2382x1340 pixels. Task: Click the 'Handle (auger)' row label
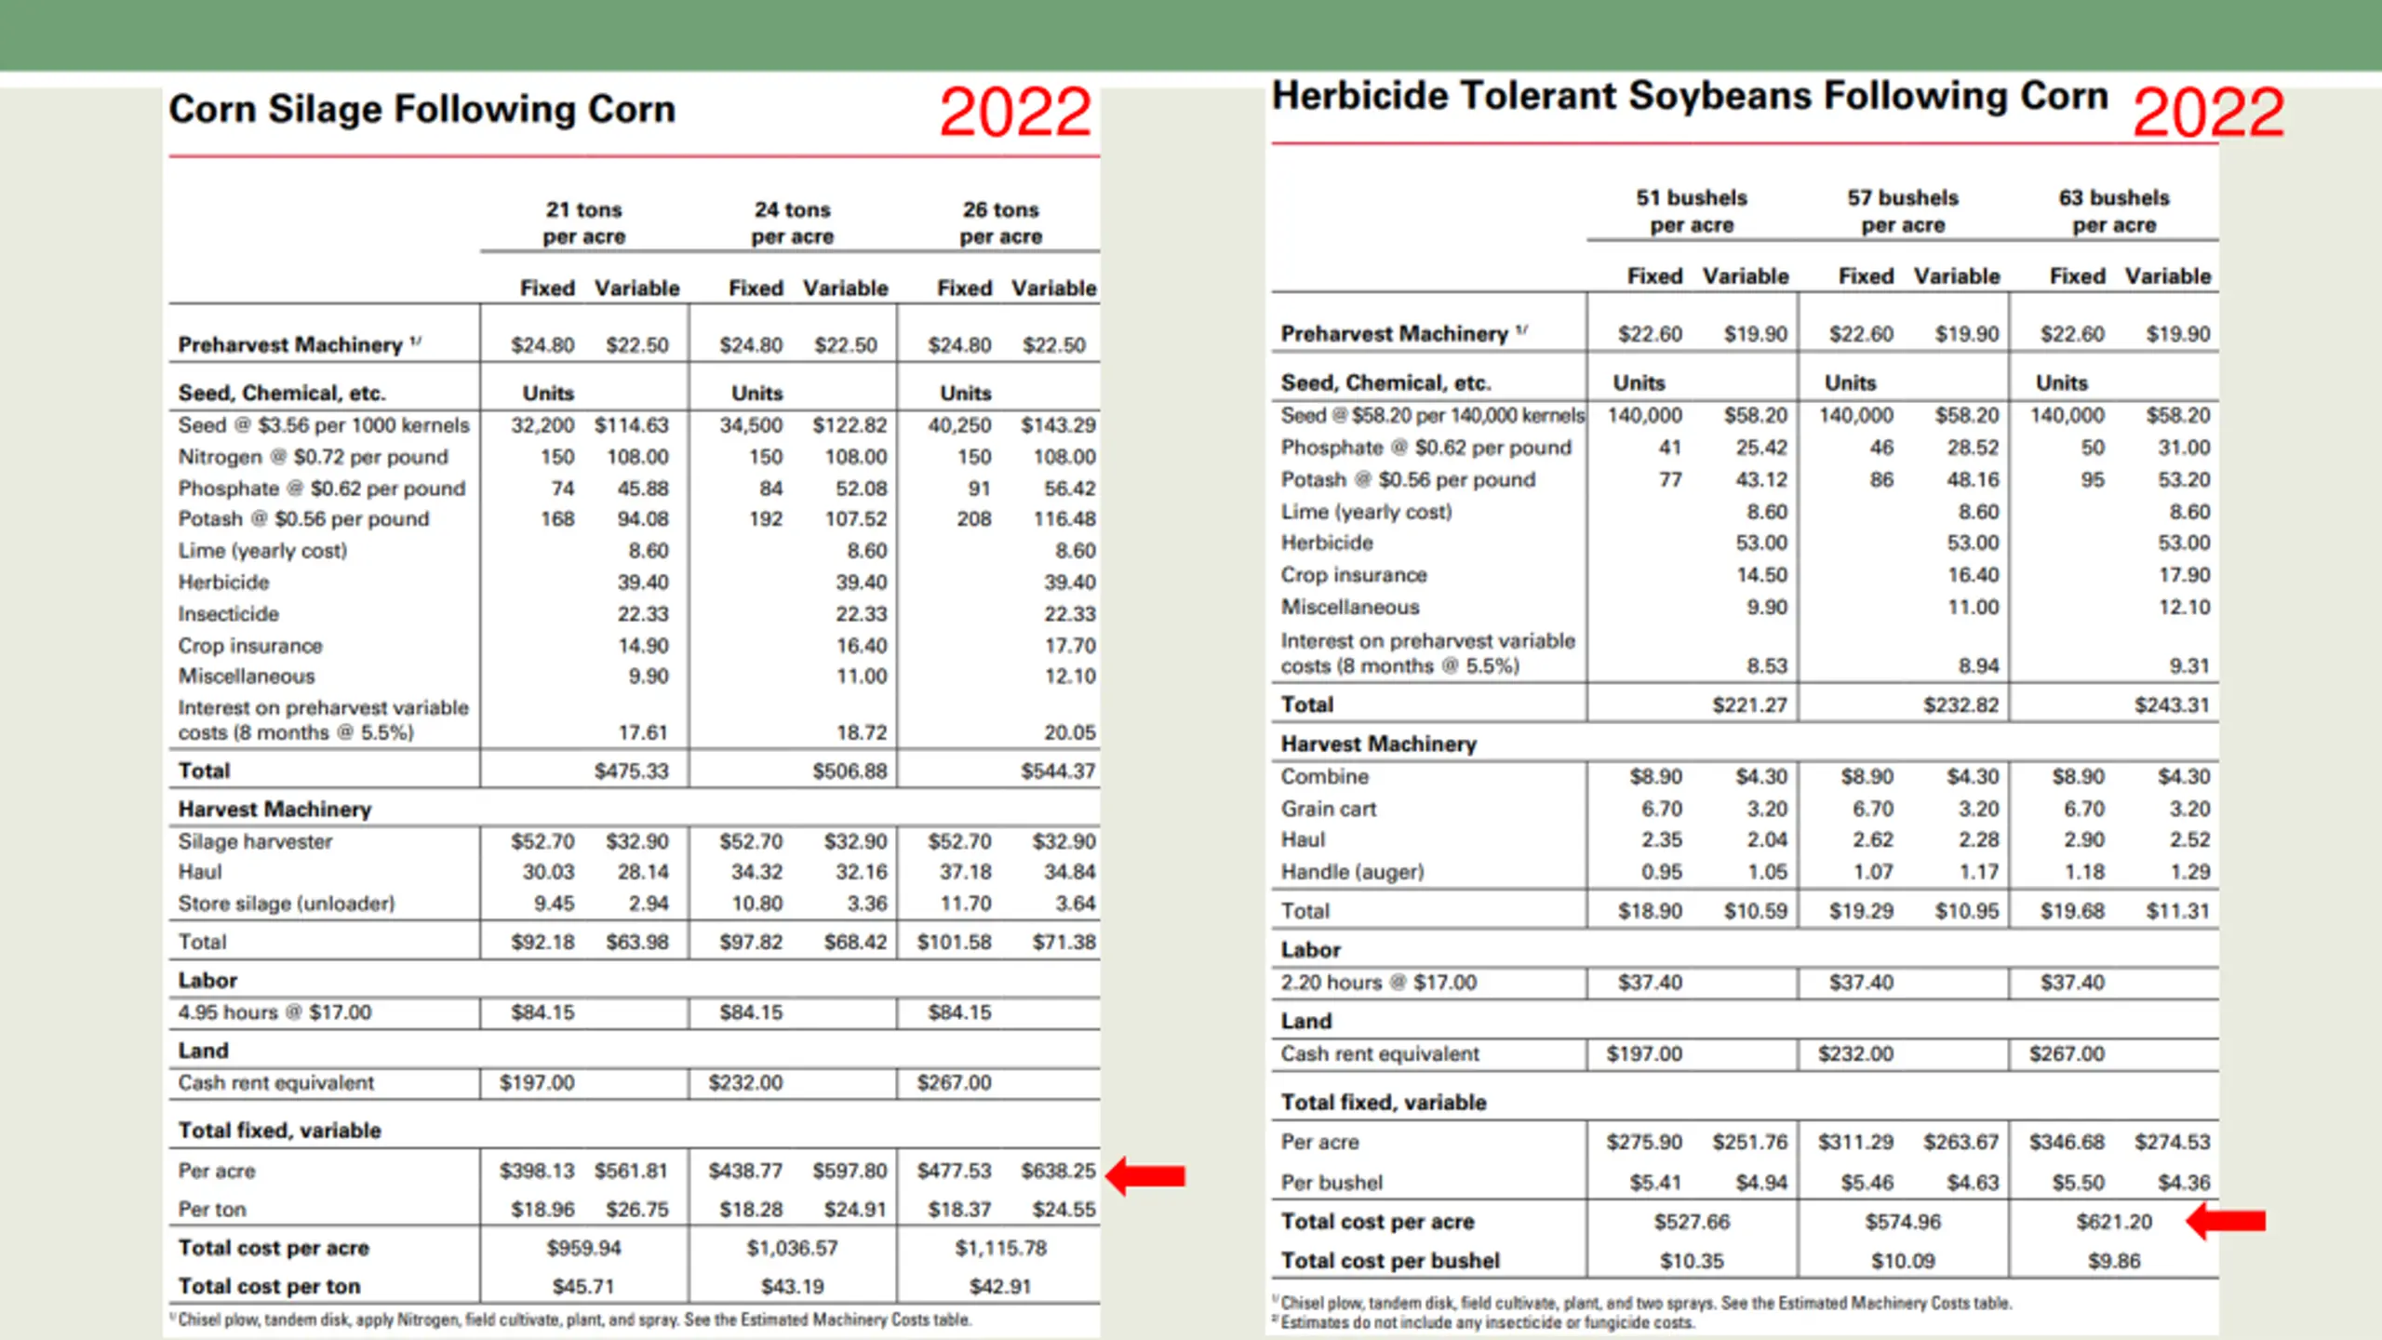tap(1352, 872)
